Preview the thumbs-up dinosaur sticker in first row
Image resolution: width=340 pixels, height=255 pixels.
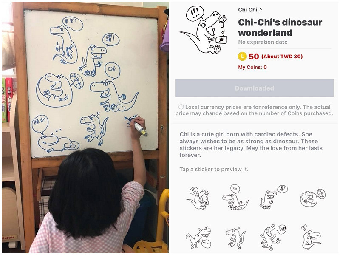tap(273, 197)
